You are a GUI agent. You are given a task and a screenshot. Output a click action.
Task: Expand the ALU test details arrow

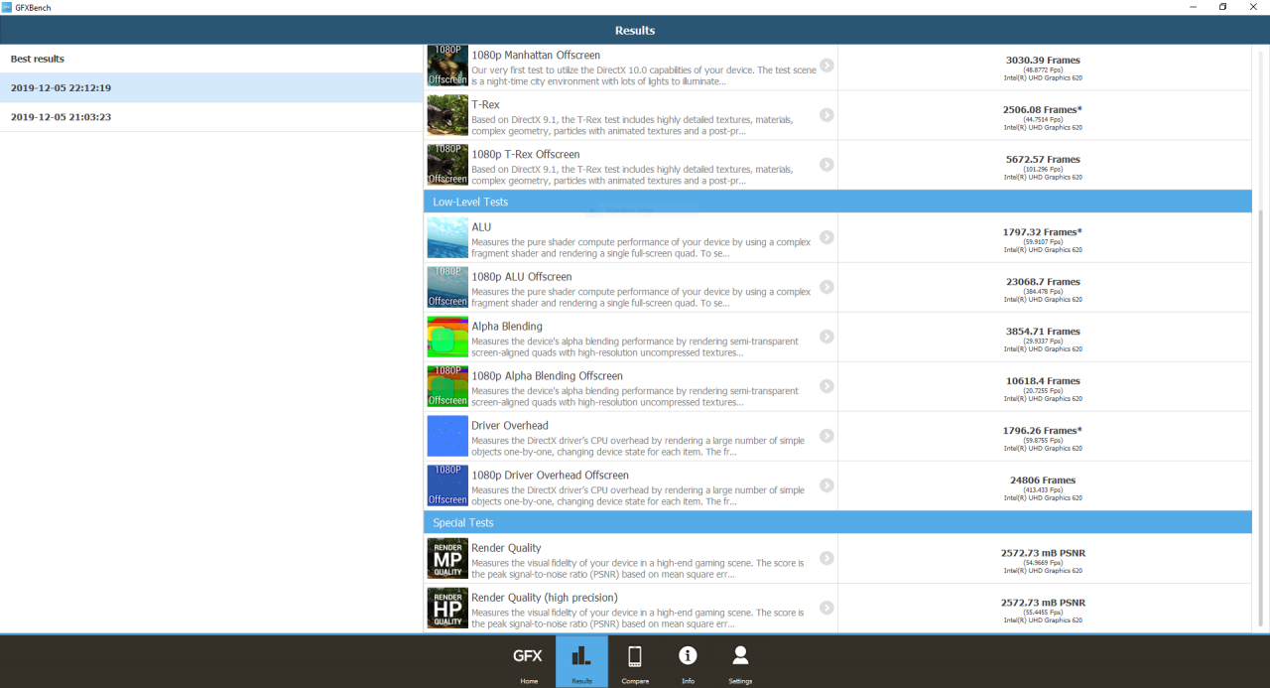coord(826,237)
